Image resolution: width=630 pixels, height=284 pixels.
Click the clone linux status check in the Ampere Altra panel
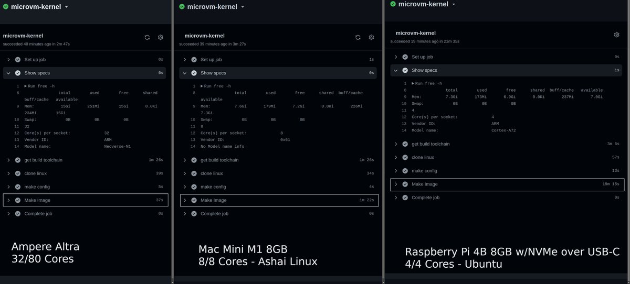(x=18, y=173)
